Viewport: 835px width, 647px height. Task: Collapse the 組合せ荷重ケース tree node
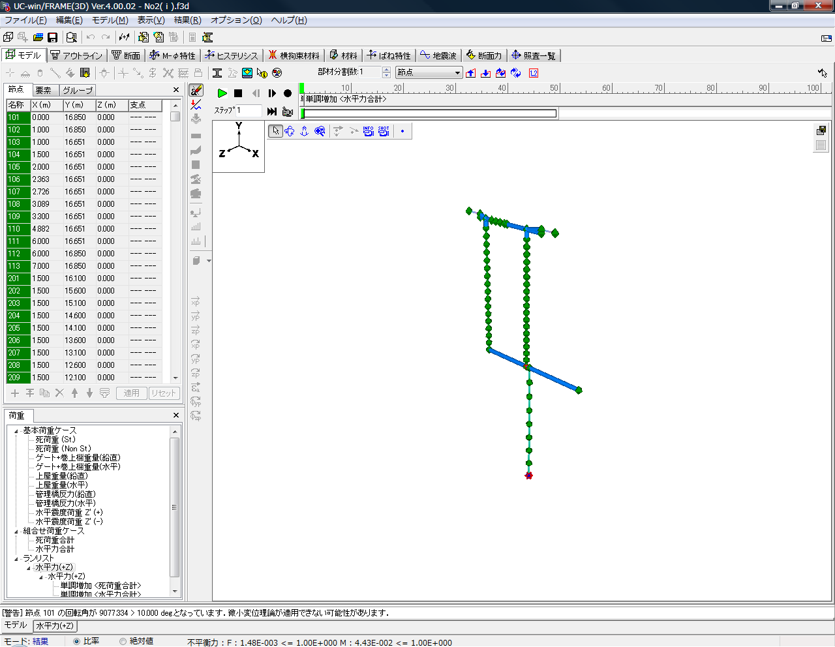(x=16, y=531)
